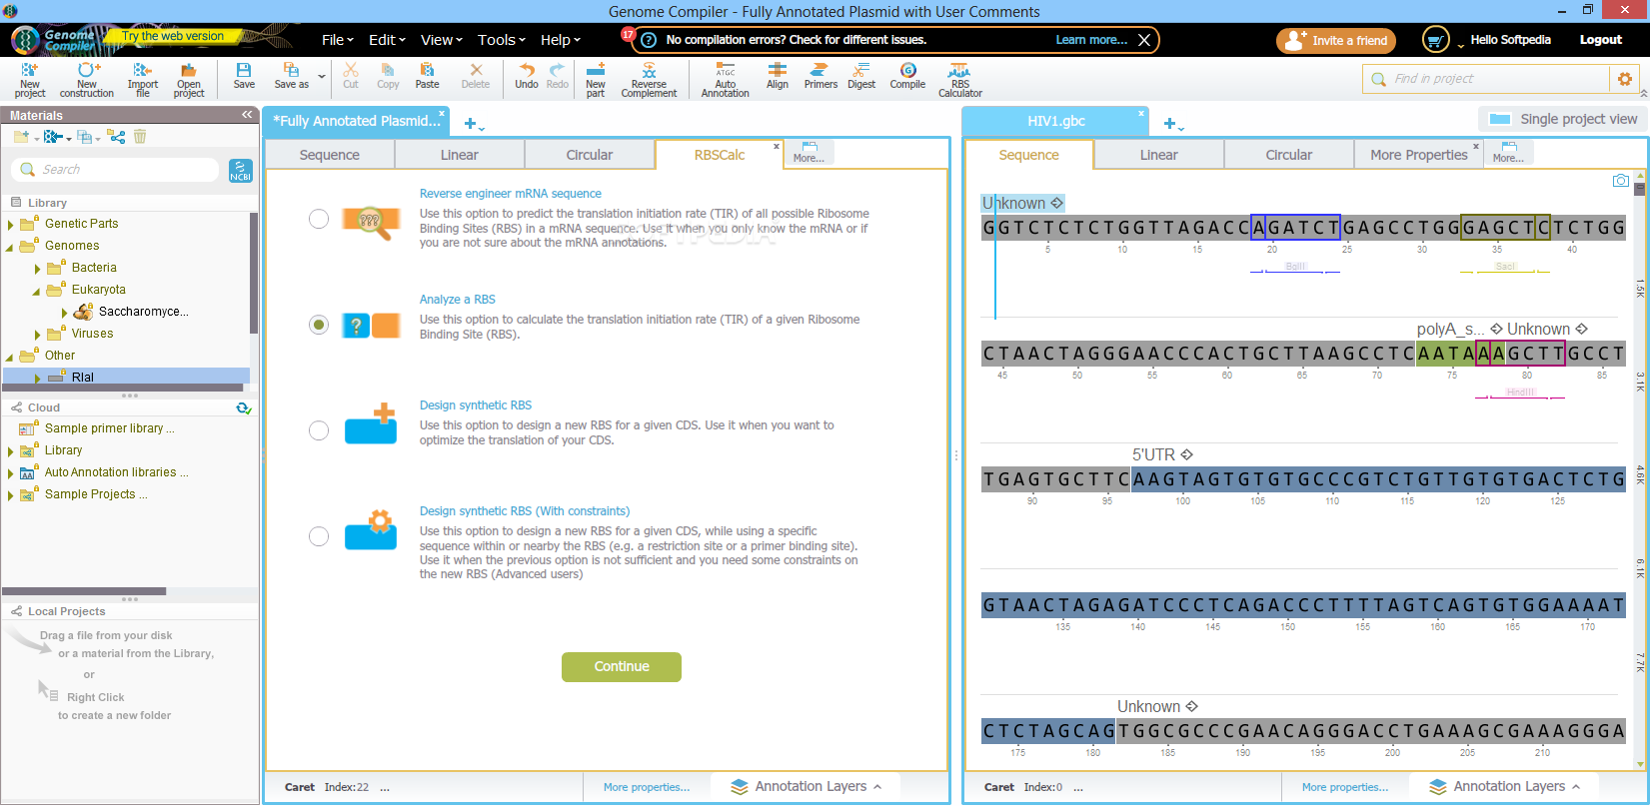This screenshot has height=806, width=1650.
Task: Expand the Sample Projects node
Action: [10, 495]
